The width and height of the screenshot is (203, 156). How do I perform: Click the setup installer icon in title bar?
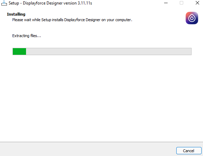pyautogui.click(x=4, y=3)
